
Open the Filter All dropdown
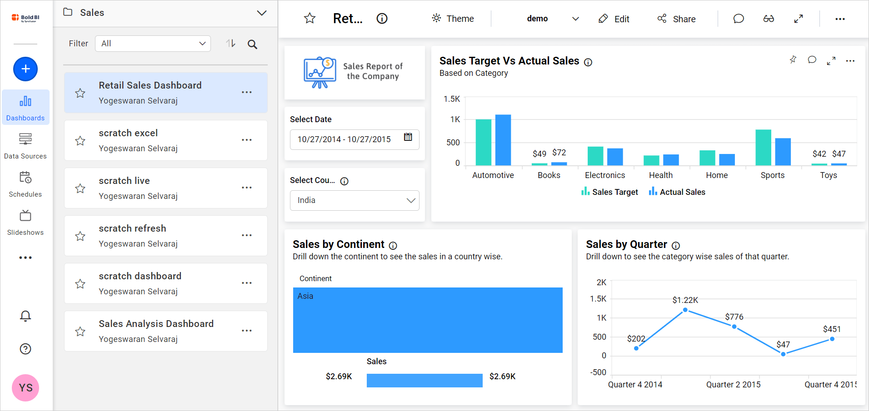[x=153, y=44]
